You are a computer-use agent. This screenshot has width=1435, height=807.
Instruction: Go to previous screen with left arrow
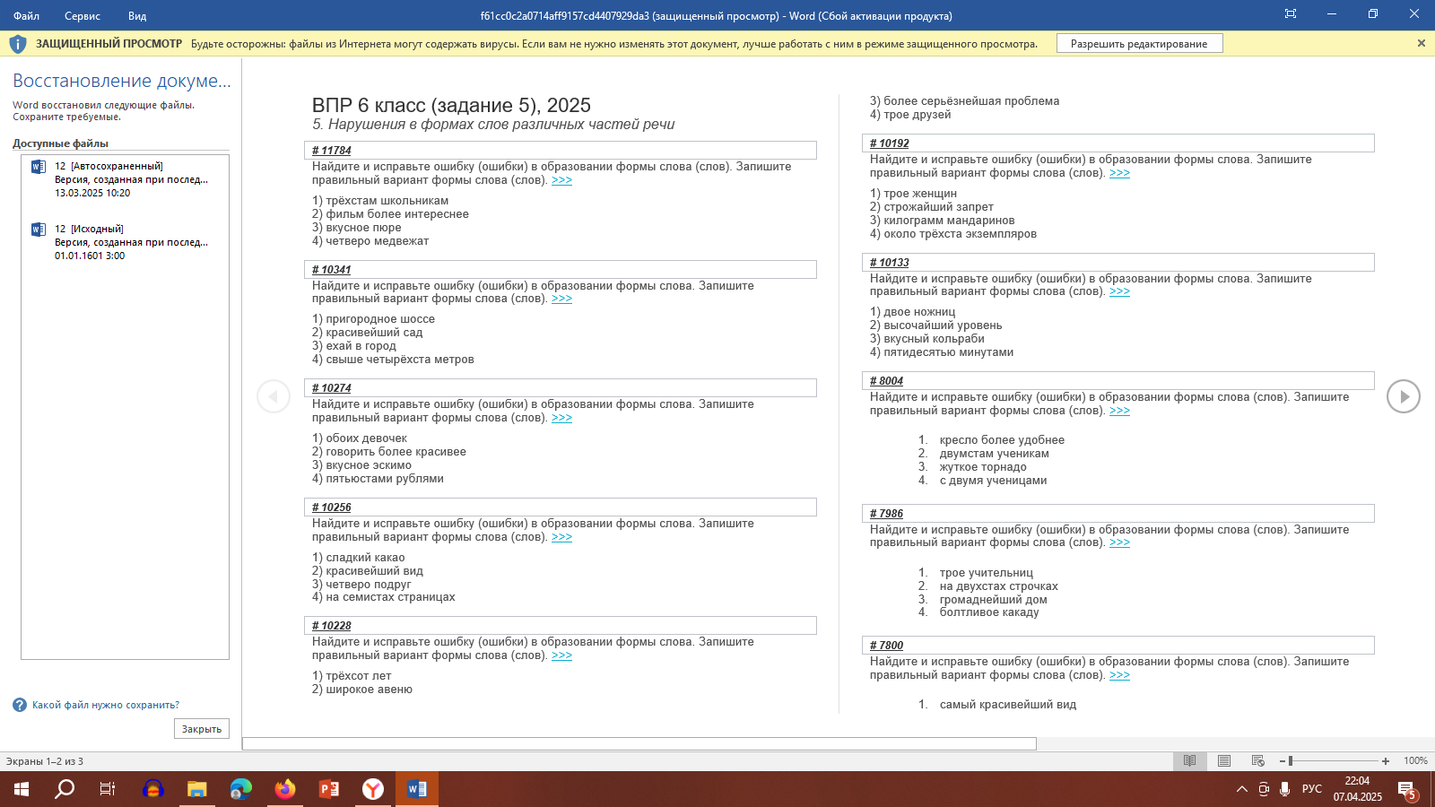[274, 396]
